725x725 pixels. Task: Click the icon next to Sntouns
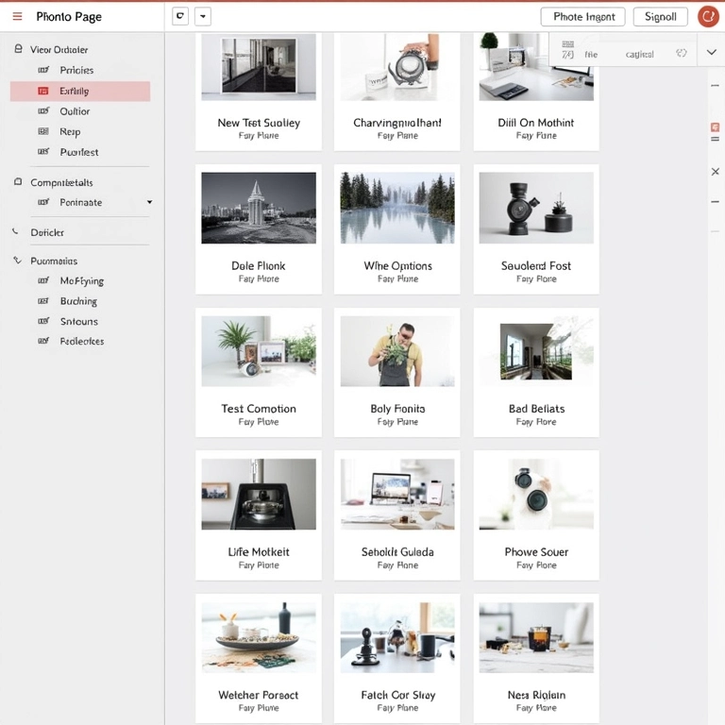43,321
